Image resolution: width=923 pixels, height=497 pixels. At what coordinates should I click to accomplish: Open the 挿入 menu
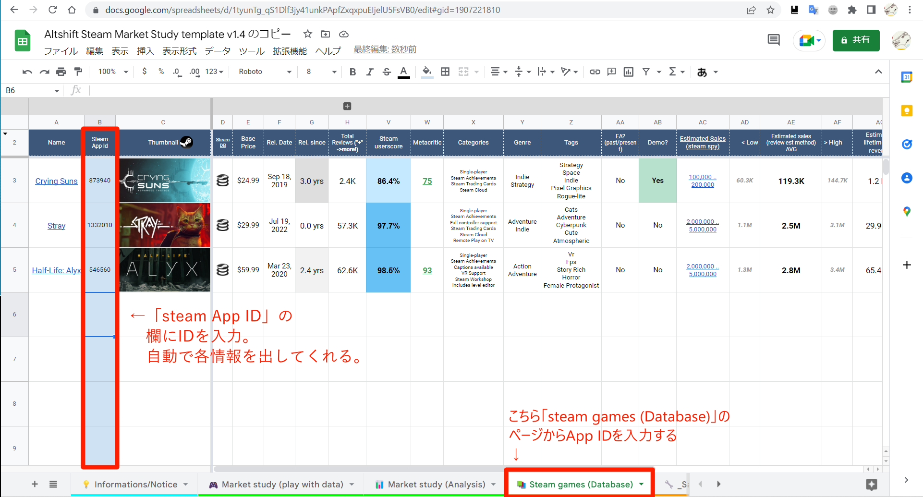145,50
